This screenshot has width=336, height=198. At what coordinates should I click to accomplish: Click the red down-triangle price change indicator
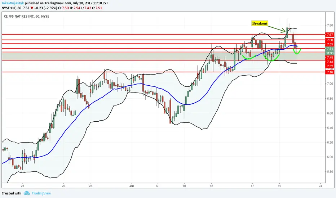(32, 8)
